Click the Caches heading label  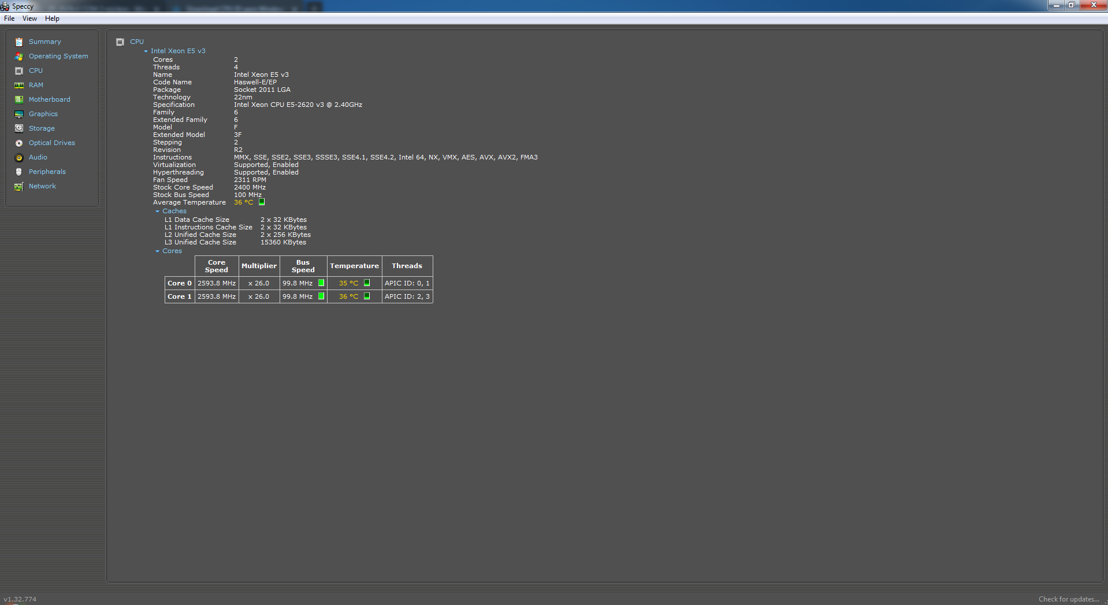click(x=174, y=211)
